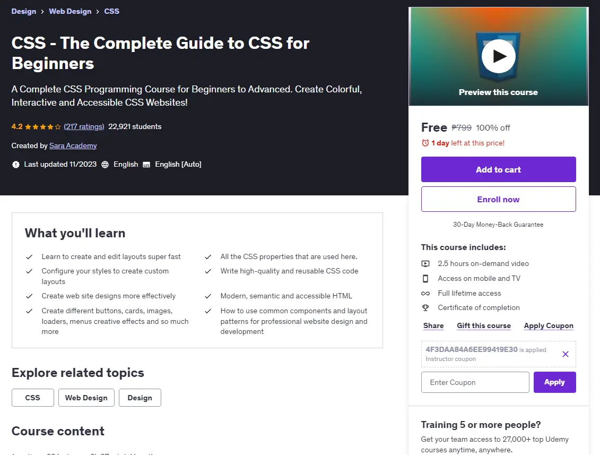Click the purple Apply button
Viewport: 600px width, 455px height.
pyautogui.click(x=554, y=382)
